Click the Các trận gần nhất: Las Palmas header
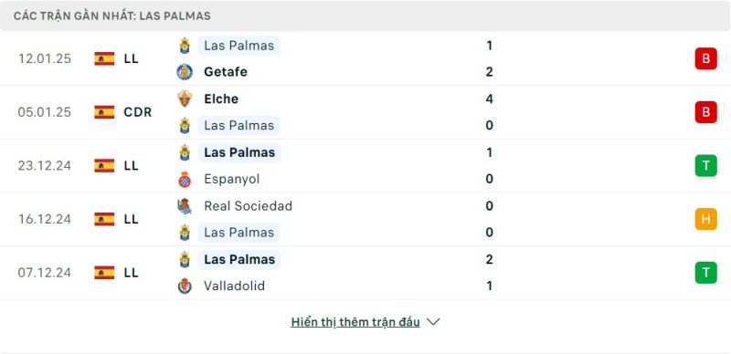 (111, 16)
